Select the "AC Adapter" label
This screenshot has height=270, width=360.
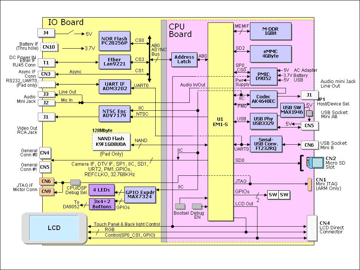click(306, 70)
